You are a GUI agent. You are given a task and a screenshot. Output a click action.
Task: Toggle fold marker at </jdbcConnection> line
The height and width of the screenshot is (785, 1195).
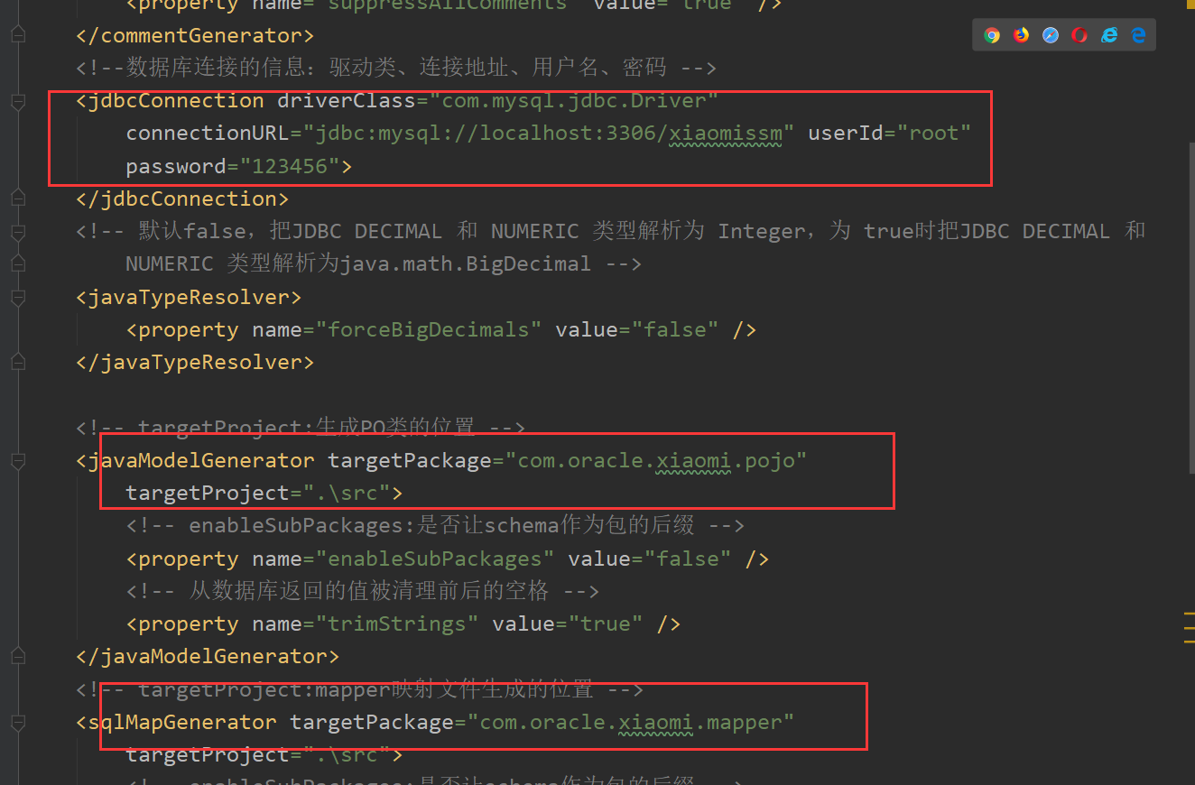(x=17, y=199)
